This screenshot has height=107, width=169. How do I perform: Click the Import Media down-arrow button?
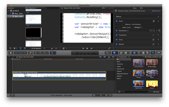point(11,53)
